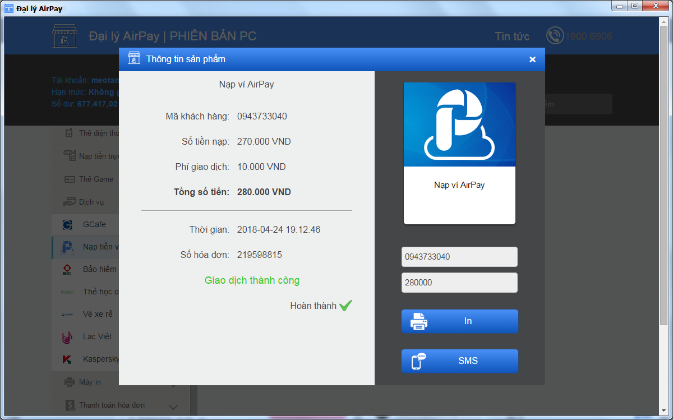Click the Số tiền nạp 270.000 VND value
Viewport: 673px width, 420px height.
coord(264,142)
